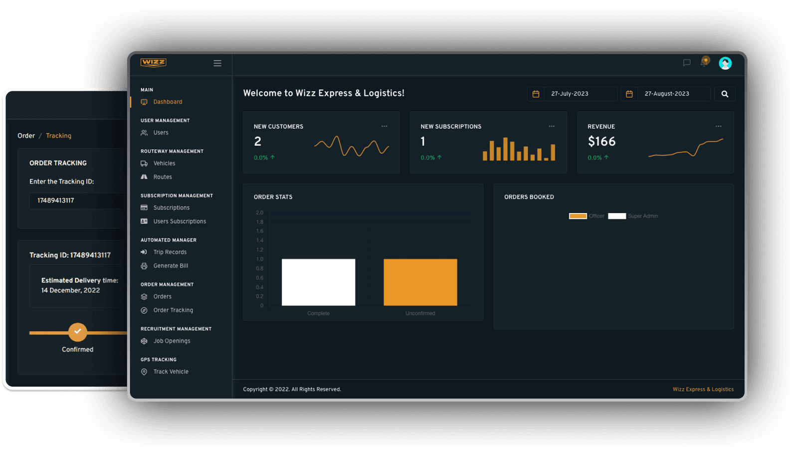Open the user profile avatar

point(725,63)
